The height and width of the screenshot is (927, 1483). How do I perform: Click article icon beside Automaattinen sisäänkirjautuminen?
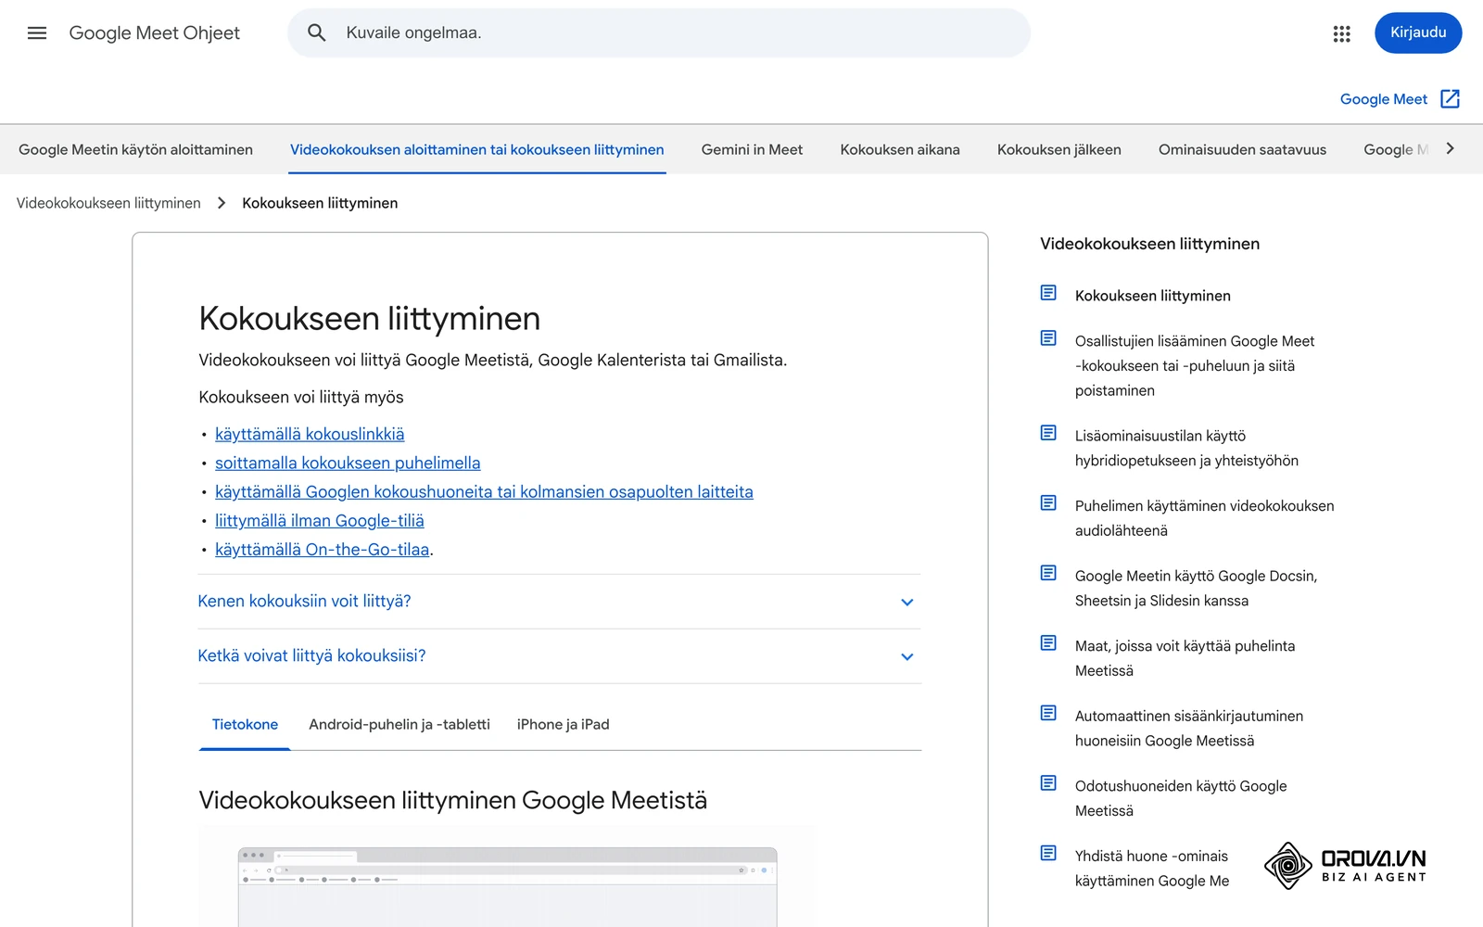pos(1048,713)
